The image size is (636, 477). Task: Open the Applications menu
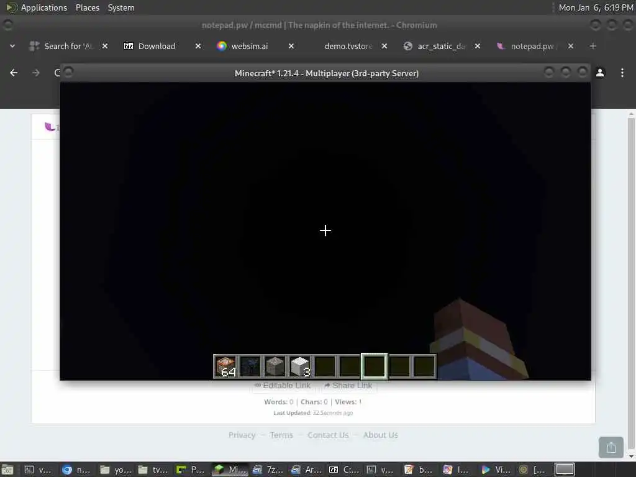[x=37, y=7]
